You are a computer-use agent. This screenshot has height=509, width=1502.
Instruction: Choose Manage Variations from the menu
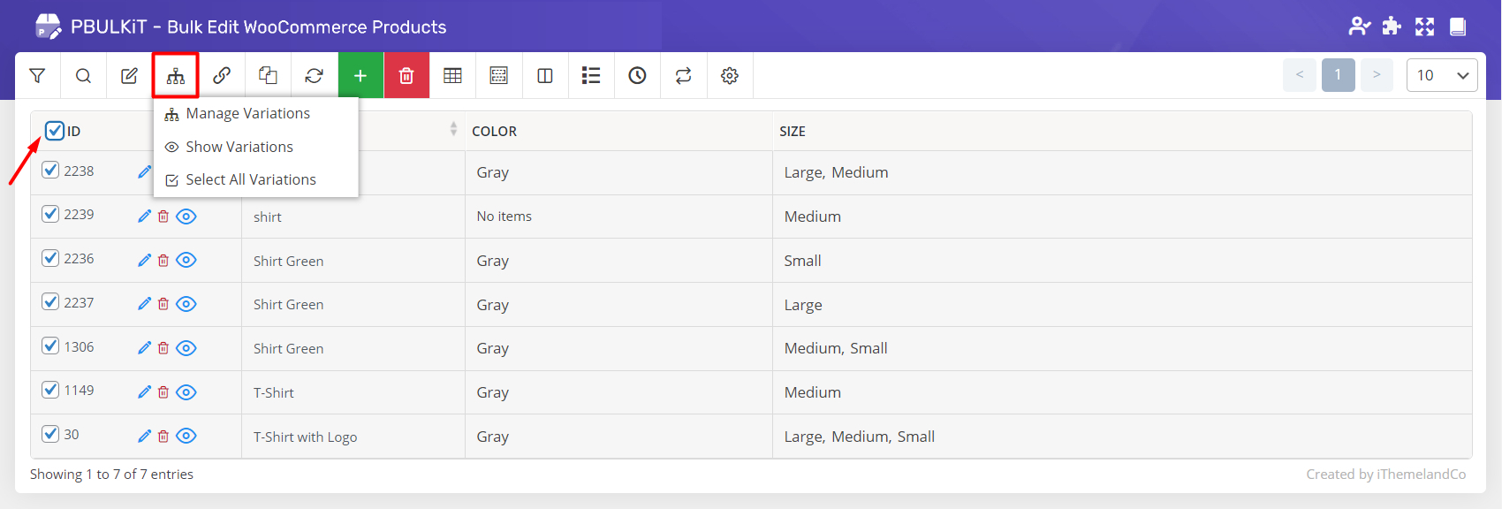coord(247,114)
